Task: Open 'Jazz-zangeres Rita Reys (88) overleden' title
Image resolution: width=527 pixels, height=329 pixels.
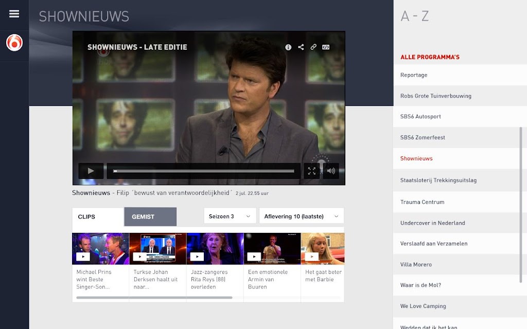Action: (209, 279)
